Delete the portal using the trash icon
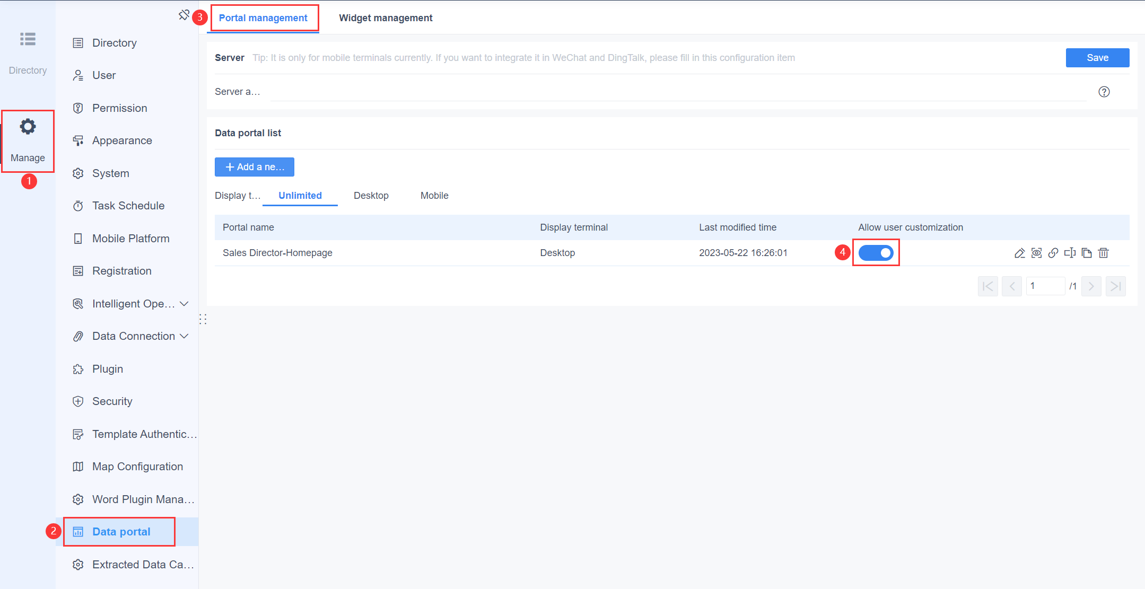The height and width of the screenshot is (589, 1145). [1104, 253]
